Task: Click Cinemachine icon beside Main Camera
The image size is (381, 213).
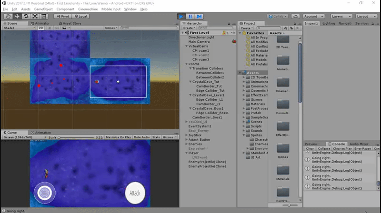Action: (x=234, y=41)
